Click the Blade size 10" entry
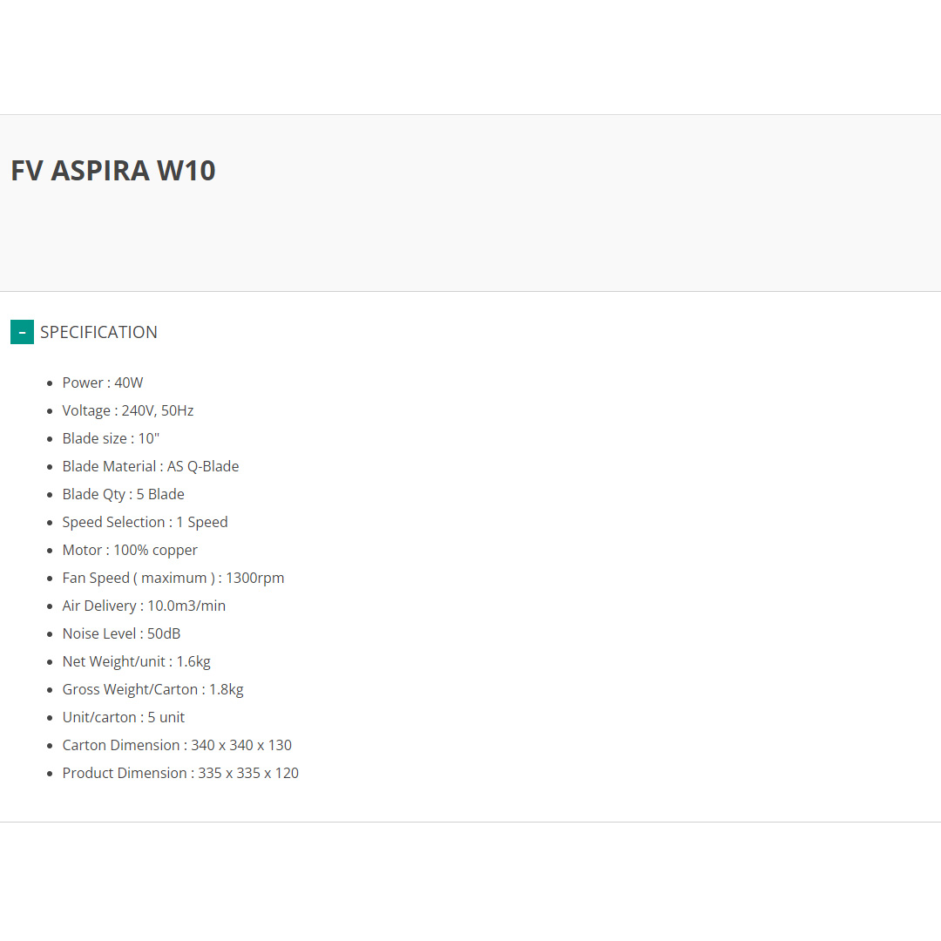 [x=111, y=438]
